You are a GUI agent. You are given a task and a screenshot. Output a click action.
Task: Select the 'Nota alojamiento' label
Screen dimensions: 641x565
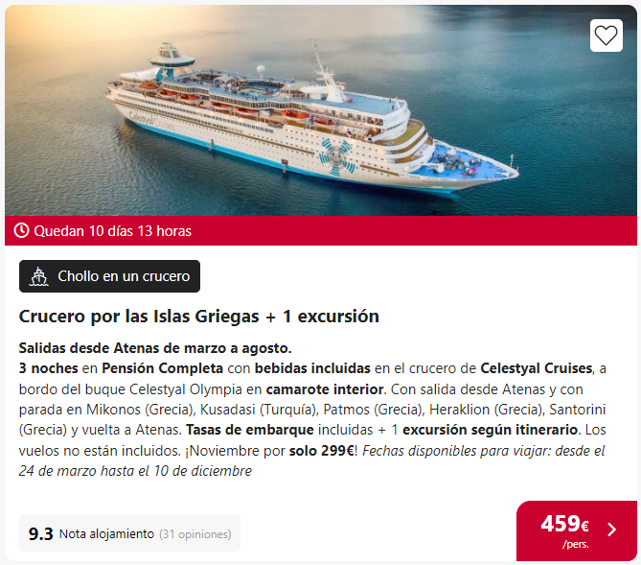pyautogui.click(x=106, y=534)
